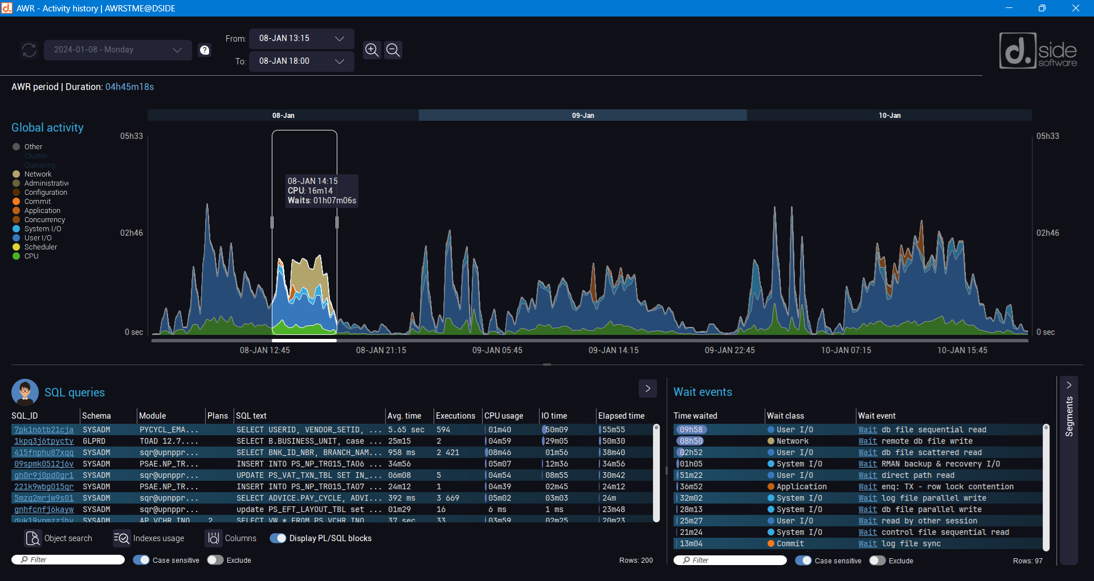Select the 10-Jan day header
1094x581 pixels.
(889, 115)
